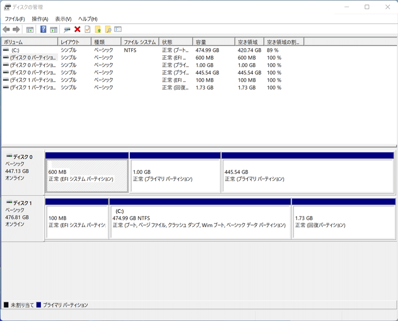Click the folder with green up arrow icon
This screenshot has height=321, width=398.
tap(98, 29)
